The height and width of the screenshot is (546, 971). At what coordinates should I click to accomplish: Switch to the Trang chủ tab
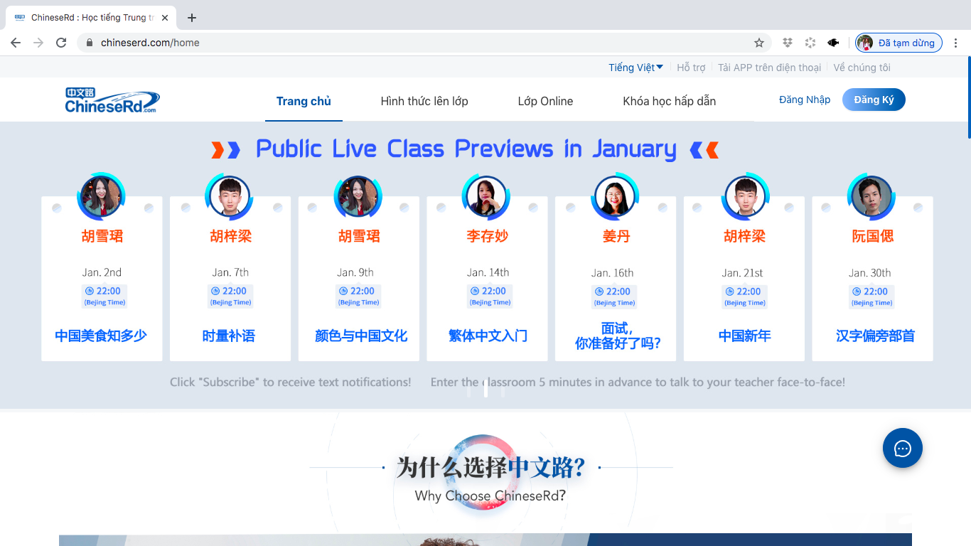pos(304,101)
